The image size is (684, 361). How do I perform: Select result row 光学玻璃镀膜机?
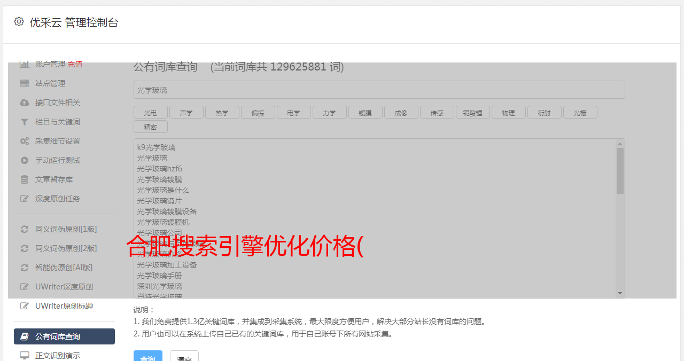coord(163,222)
